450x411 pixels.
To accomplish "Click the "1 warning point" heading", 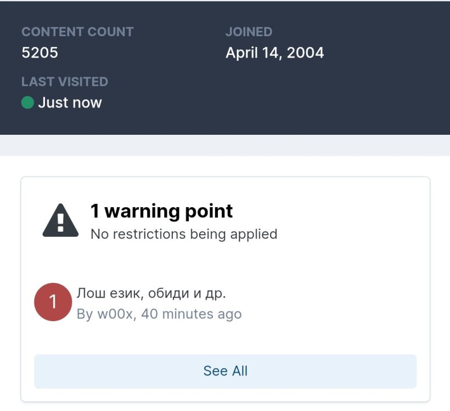I will point(161,211).
